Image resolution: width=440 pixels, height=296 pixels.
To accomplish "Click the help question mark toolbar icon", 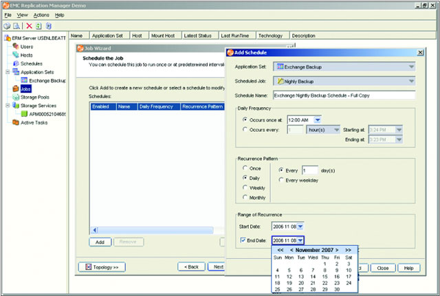I will click(49, 26).
